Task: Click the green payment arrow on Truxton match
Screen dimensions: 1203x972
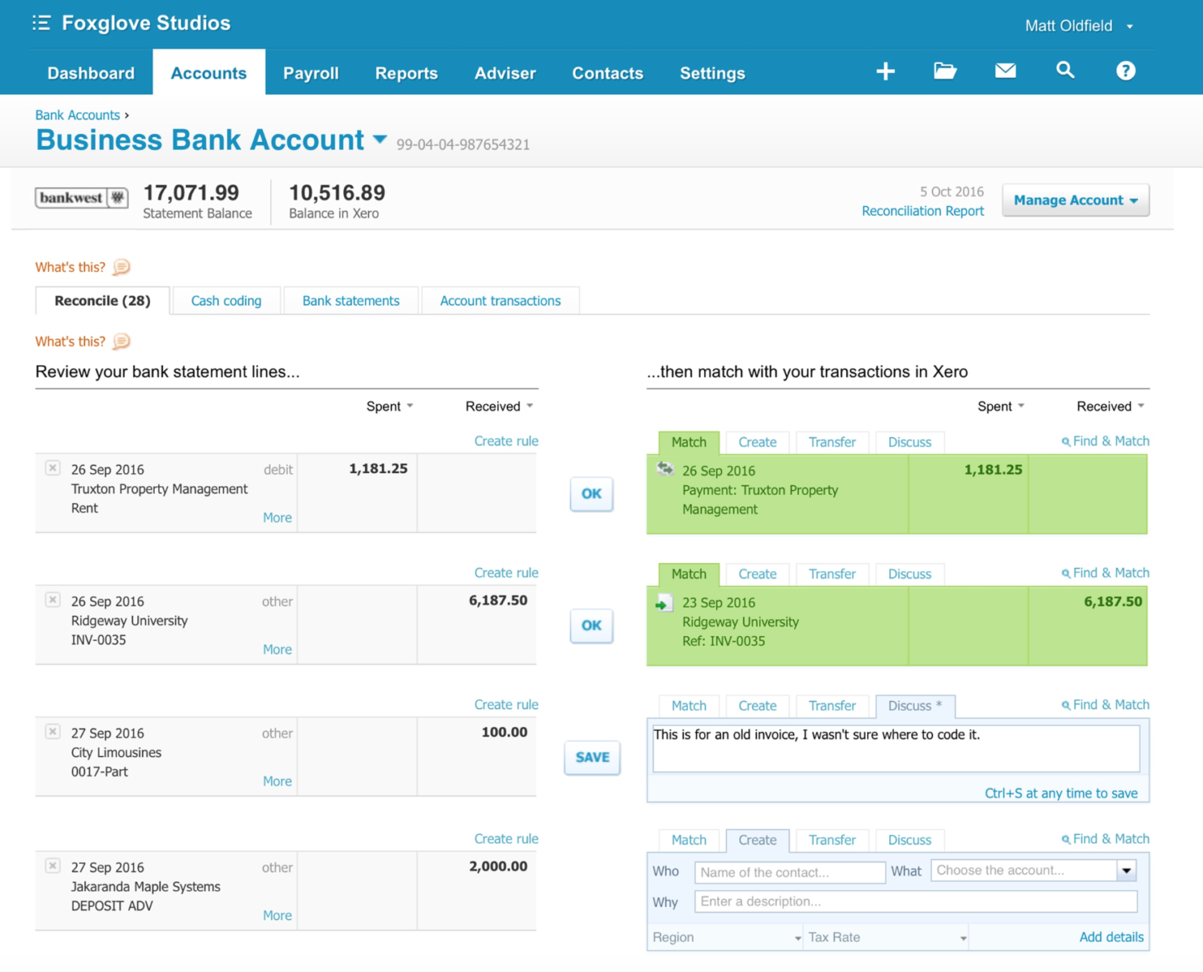Action: 664,470
